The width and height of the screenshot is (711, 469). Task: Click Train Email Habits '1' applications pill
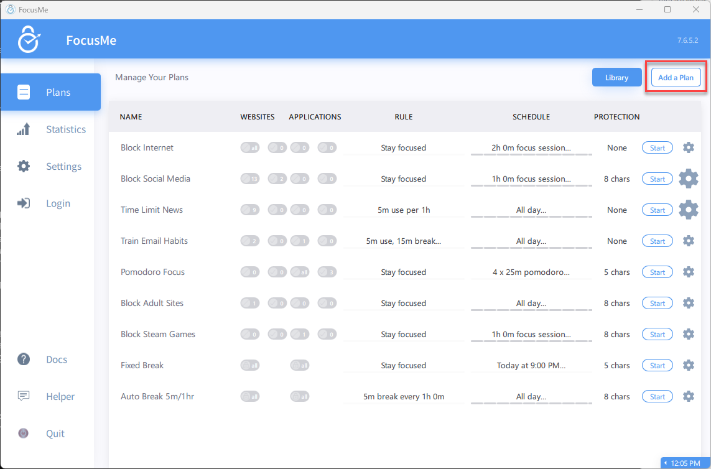tap(300, 241)
